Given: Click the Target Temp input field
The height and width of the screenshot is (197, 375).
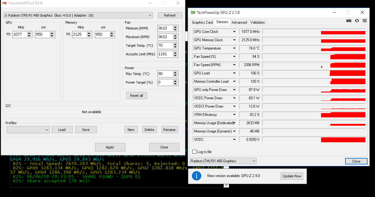Looking at the screenshot, I should click(x=165, y=45).
